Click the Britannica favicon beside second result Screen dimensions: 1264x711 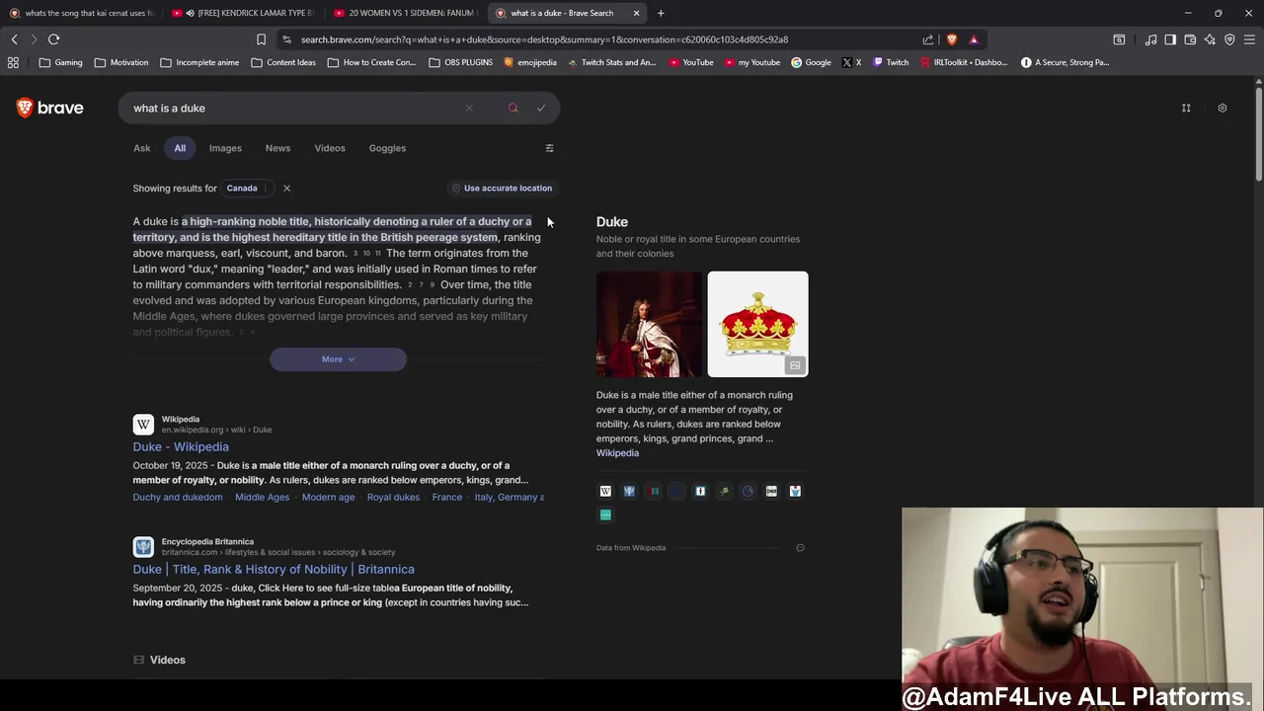point(143,547)
